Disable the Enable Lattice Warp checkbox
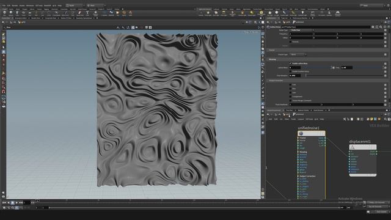Screen dimensions: 391x220 click(x=290, y=64)
